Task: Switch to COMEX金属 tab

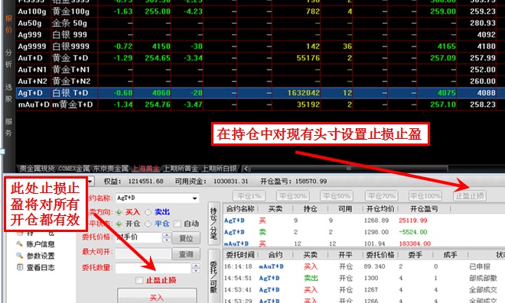Action: coord(73,169)
